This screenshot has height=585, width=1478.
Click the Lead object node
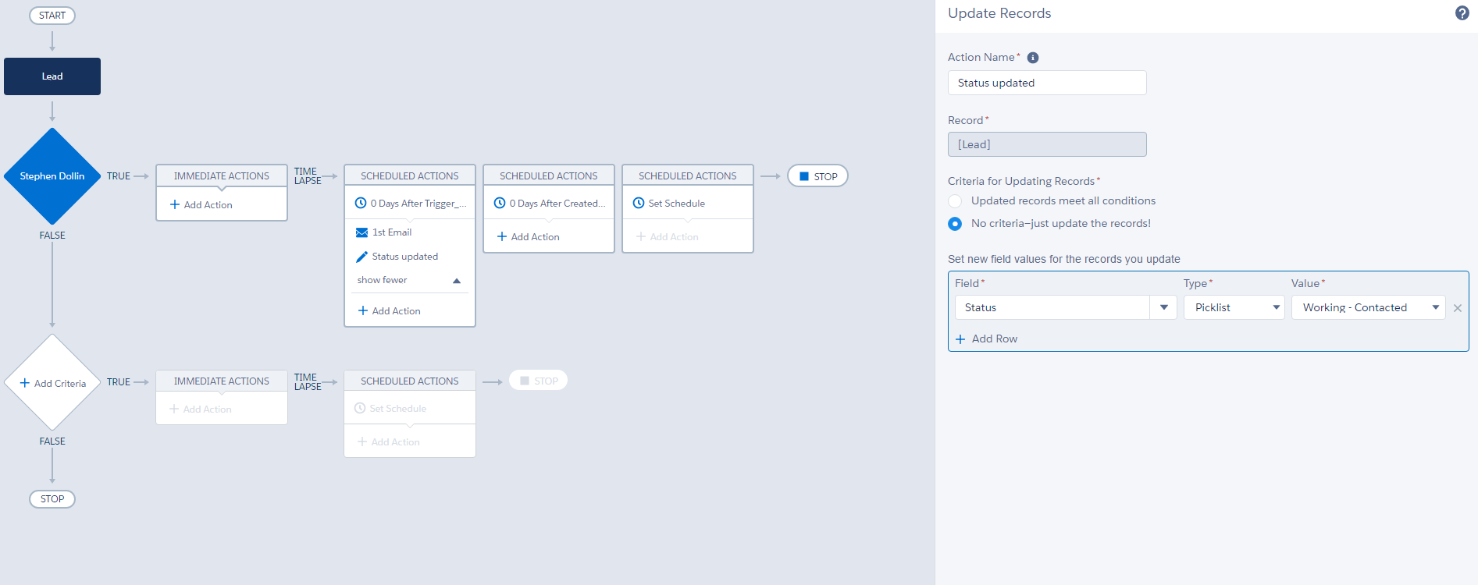52,76
